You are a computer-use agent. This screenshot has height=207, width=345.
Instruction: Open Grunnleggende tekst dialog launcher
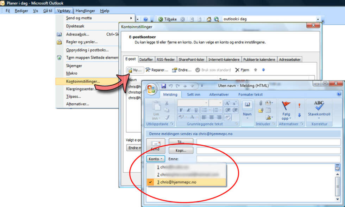click(237, 124)
